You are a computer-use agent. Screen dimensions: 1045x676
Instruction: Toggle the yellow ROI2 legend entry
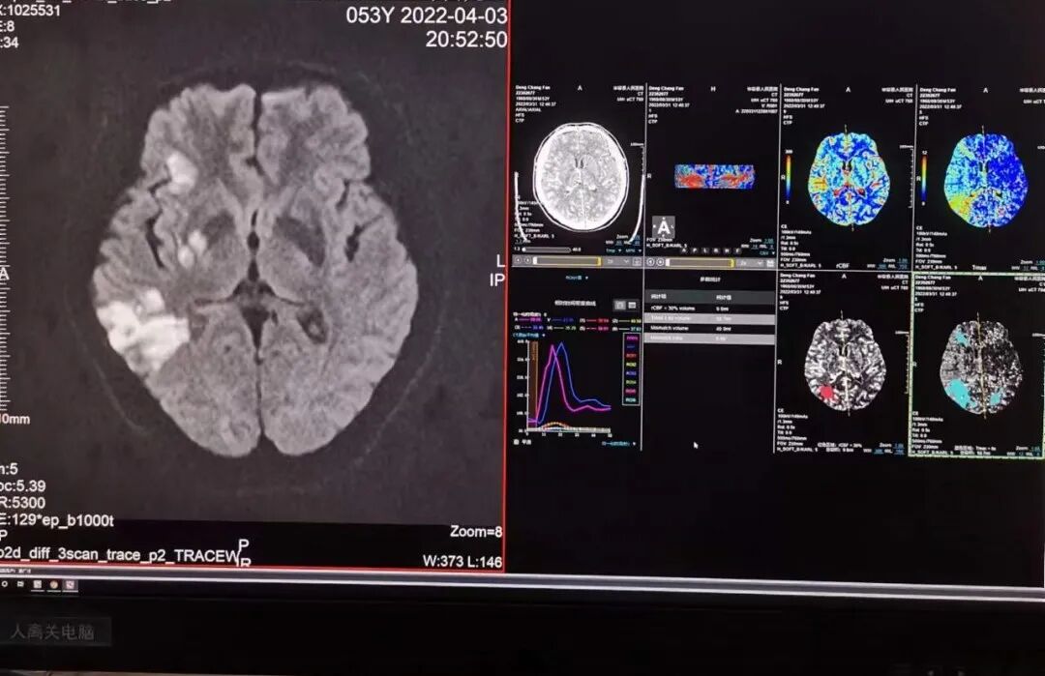pyautogui.click(x=632, y=365)
